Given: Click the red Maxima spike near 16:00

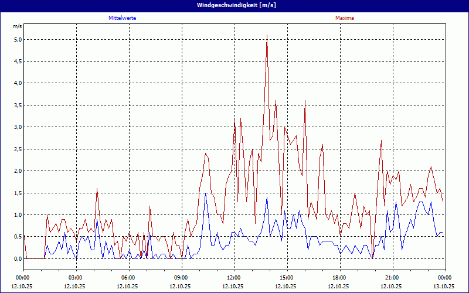Looking at the screenshot, I should tap(305, 102).
